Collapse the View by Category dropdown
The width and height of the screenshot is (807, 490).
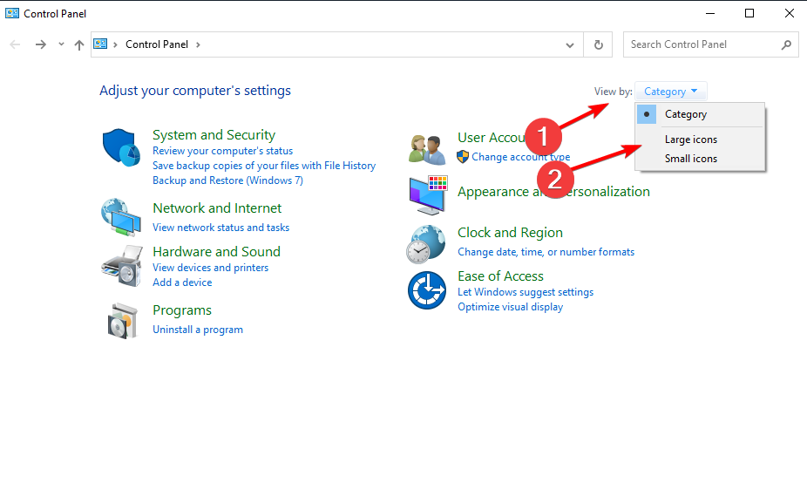[x=671, y=92]
